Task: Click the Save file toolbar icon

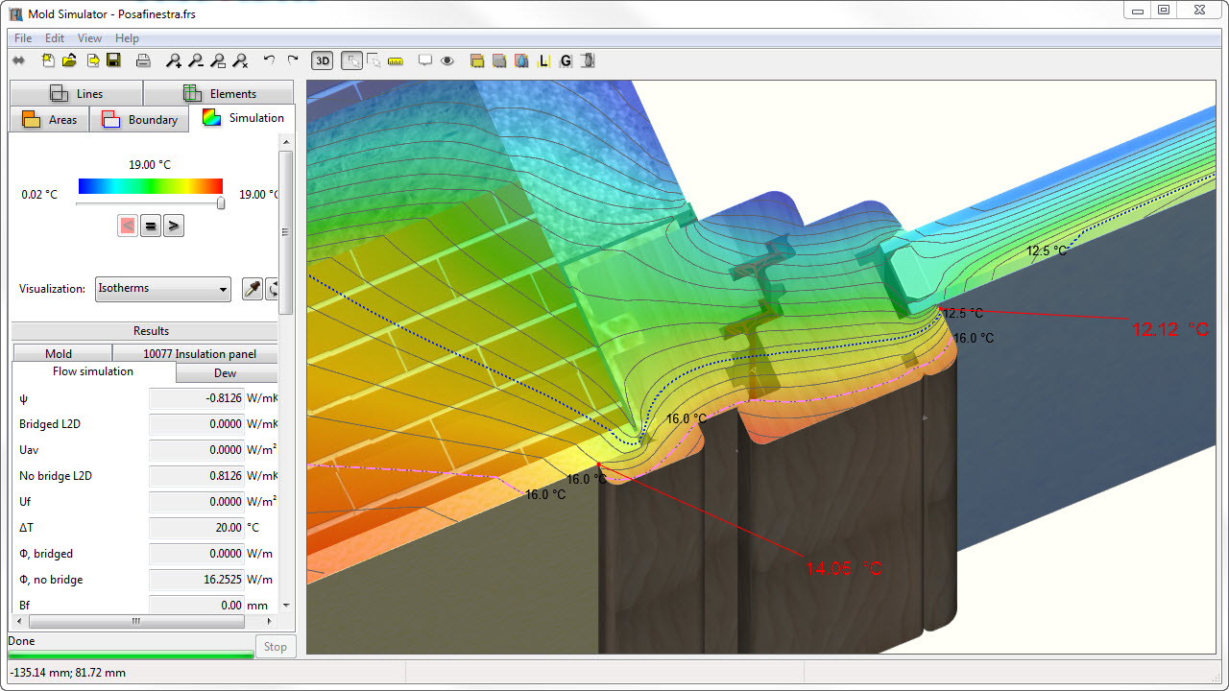Action: tap(113, 60)
